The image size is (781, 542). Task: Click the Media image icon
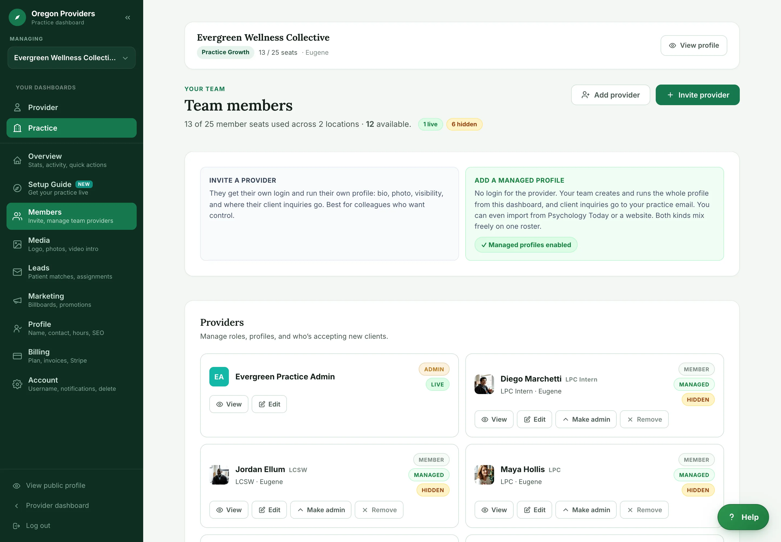17,244
